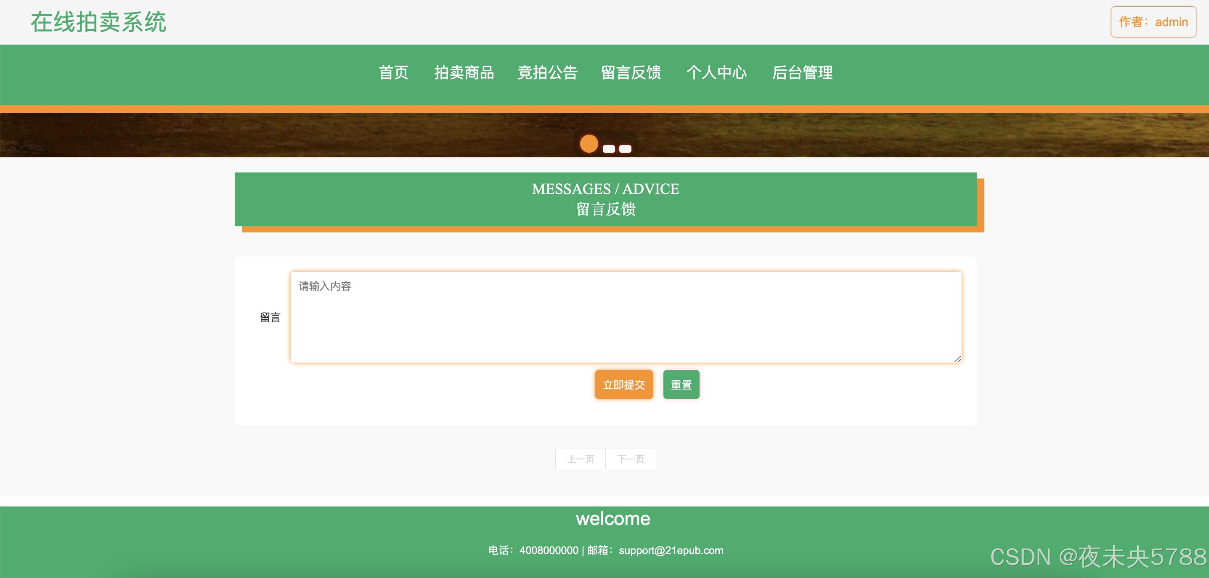1209x578 pixels.
Task: Click the 作者：admin user badge
Action: [x=1153, y=22]
